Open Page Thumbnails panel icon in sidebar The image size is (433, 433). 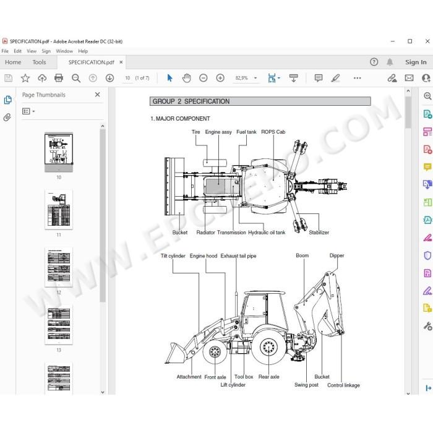7,100
